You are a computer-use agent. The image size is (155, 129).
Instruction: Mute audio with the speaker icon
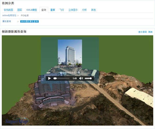pos(81,78)
